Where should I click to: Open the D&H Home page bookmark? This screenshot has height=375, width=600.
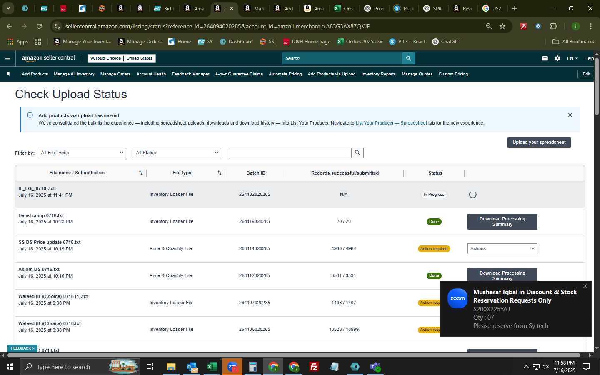(x=307, y=42)
